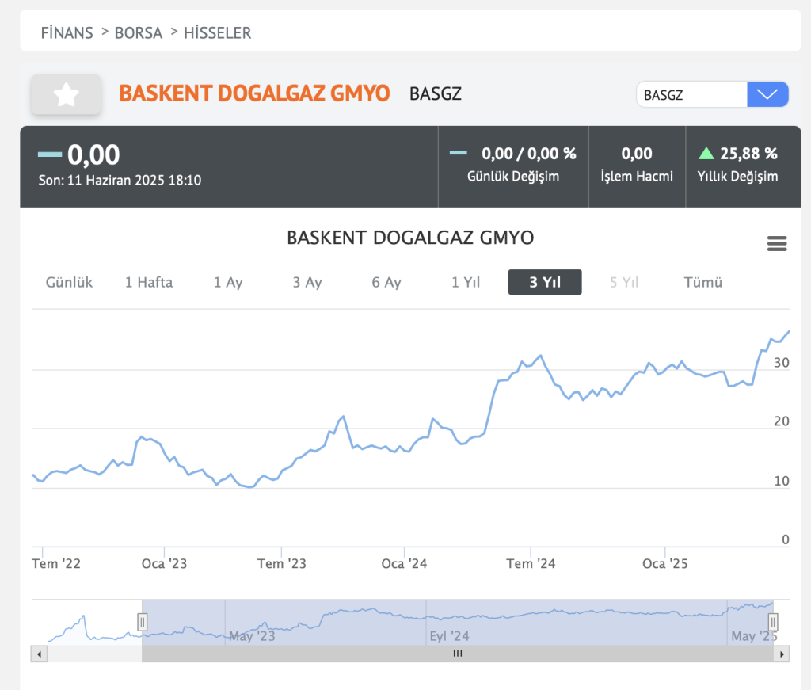
Task: Click the left navigator range handle
Action: click(x=143, y=621)
